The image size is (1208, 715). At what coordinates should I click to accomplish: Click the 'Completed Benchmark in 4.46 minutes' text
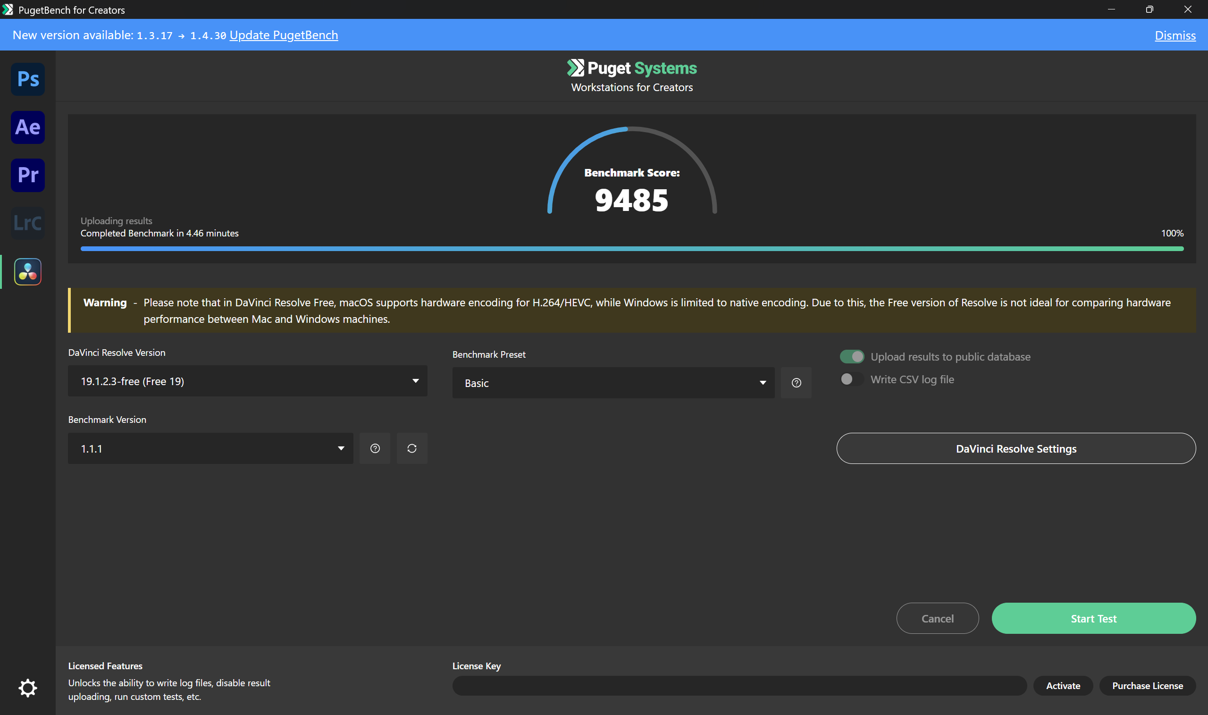pos(159,233)
